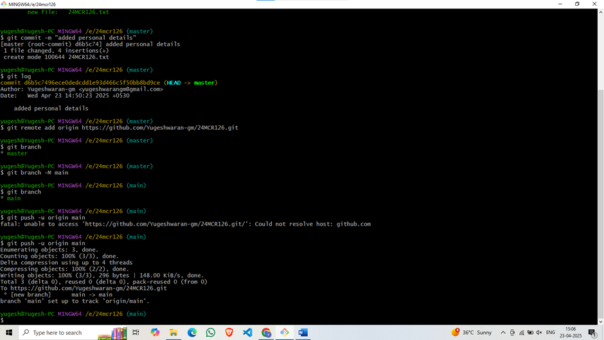Switch the ENG input language

tap(551, 332)
